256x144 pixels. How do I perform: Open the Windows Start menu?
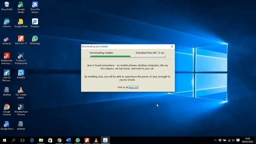click(x=4, y=140)
